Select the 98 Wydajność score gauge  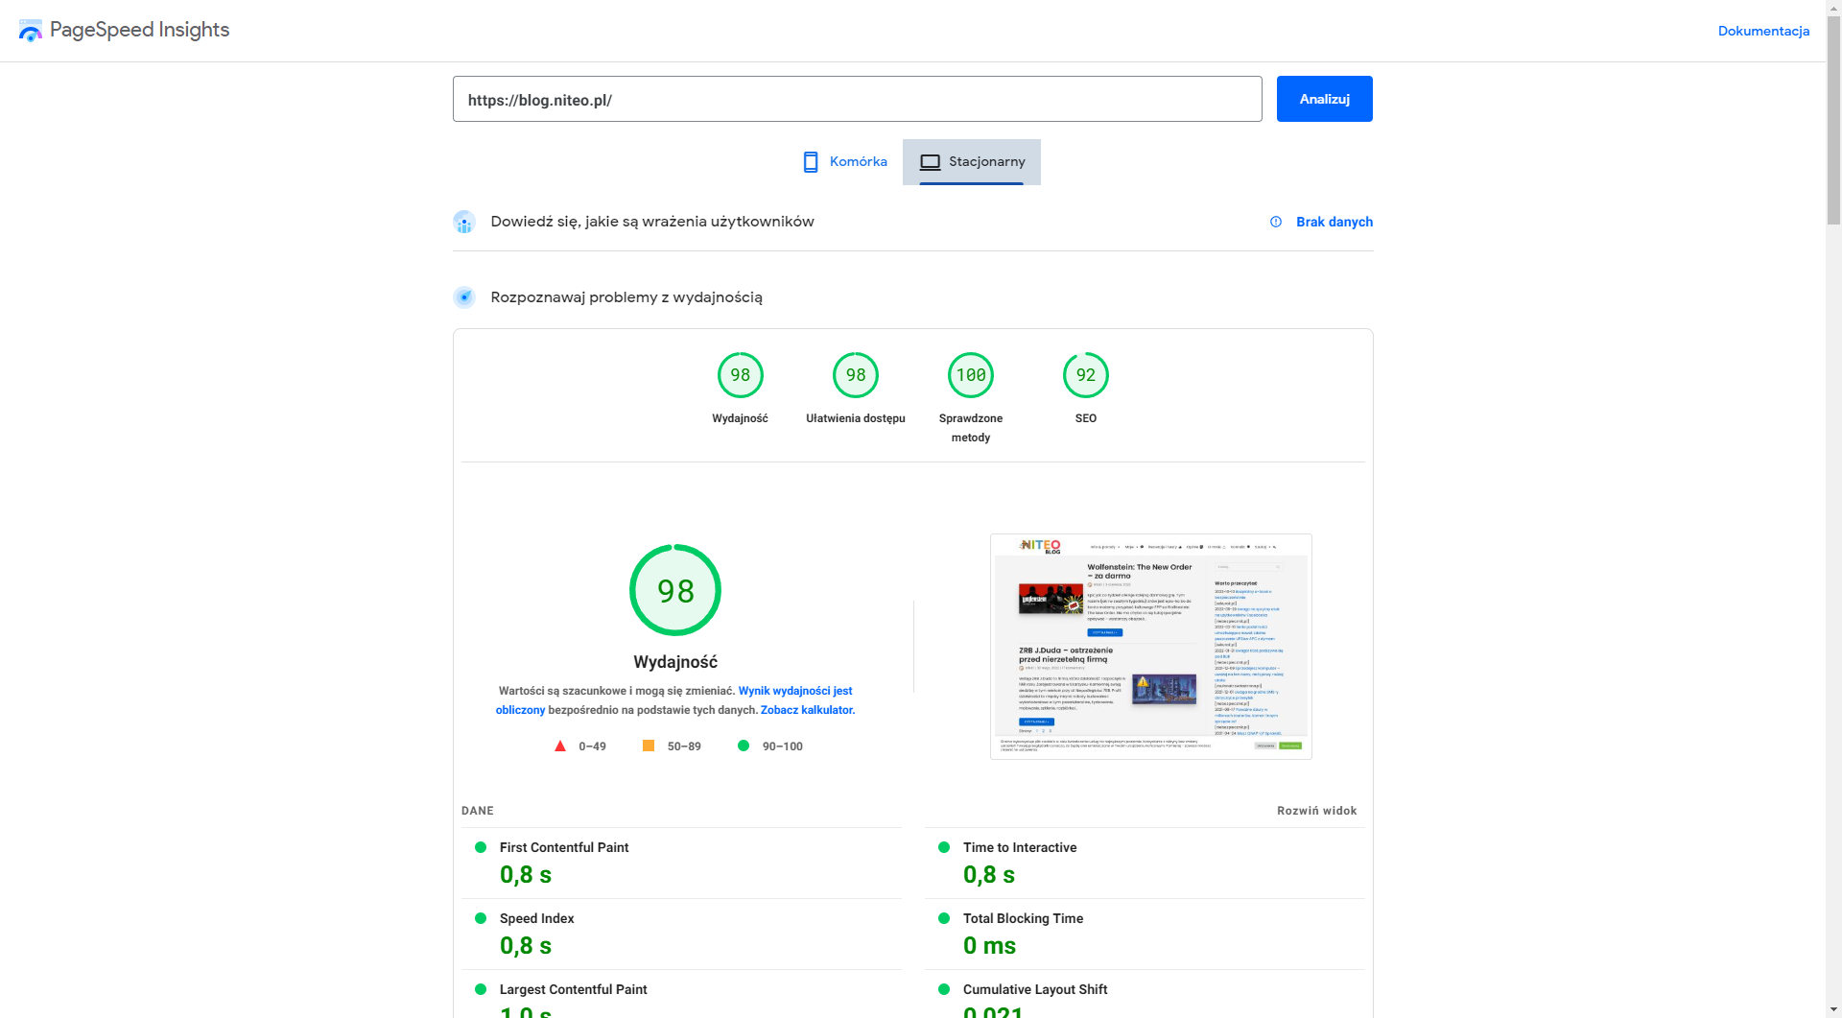(740, 375)
